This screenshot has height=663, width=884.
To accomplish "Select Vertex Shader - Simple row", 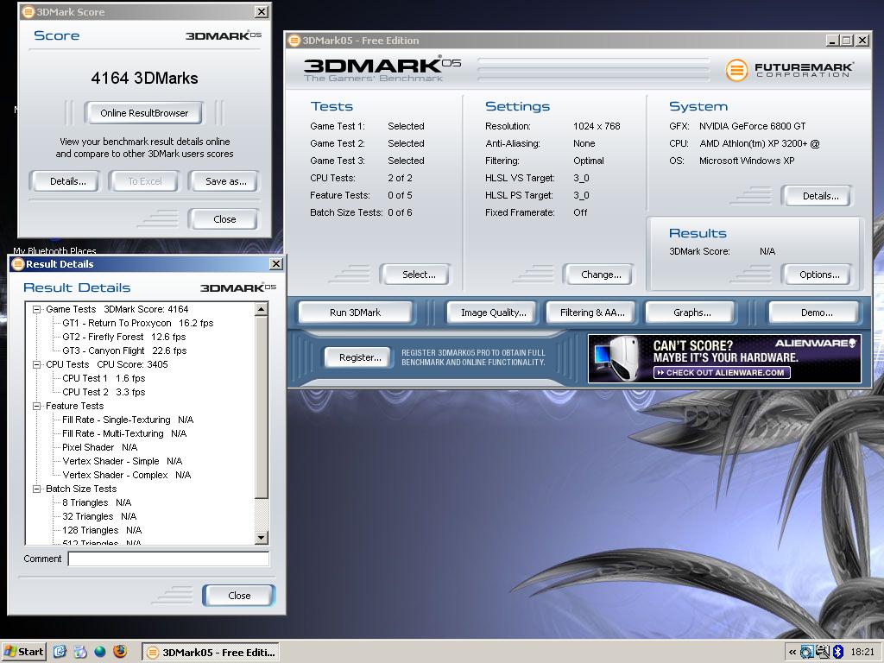I will point(123,461).
